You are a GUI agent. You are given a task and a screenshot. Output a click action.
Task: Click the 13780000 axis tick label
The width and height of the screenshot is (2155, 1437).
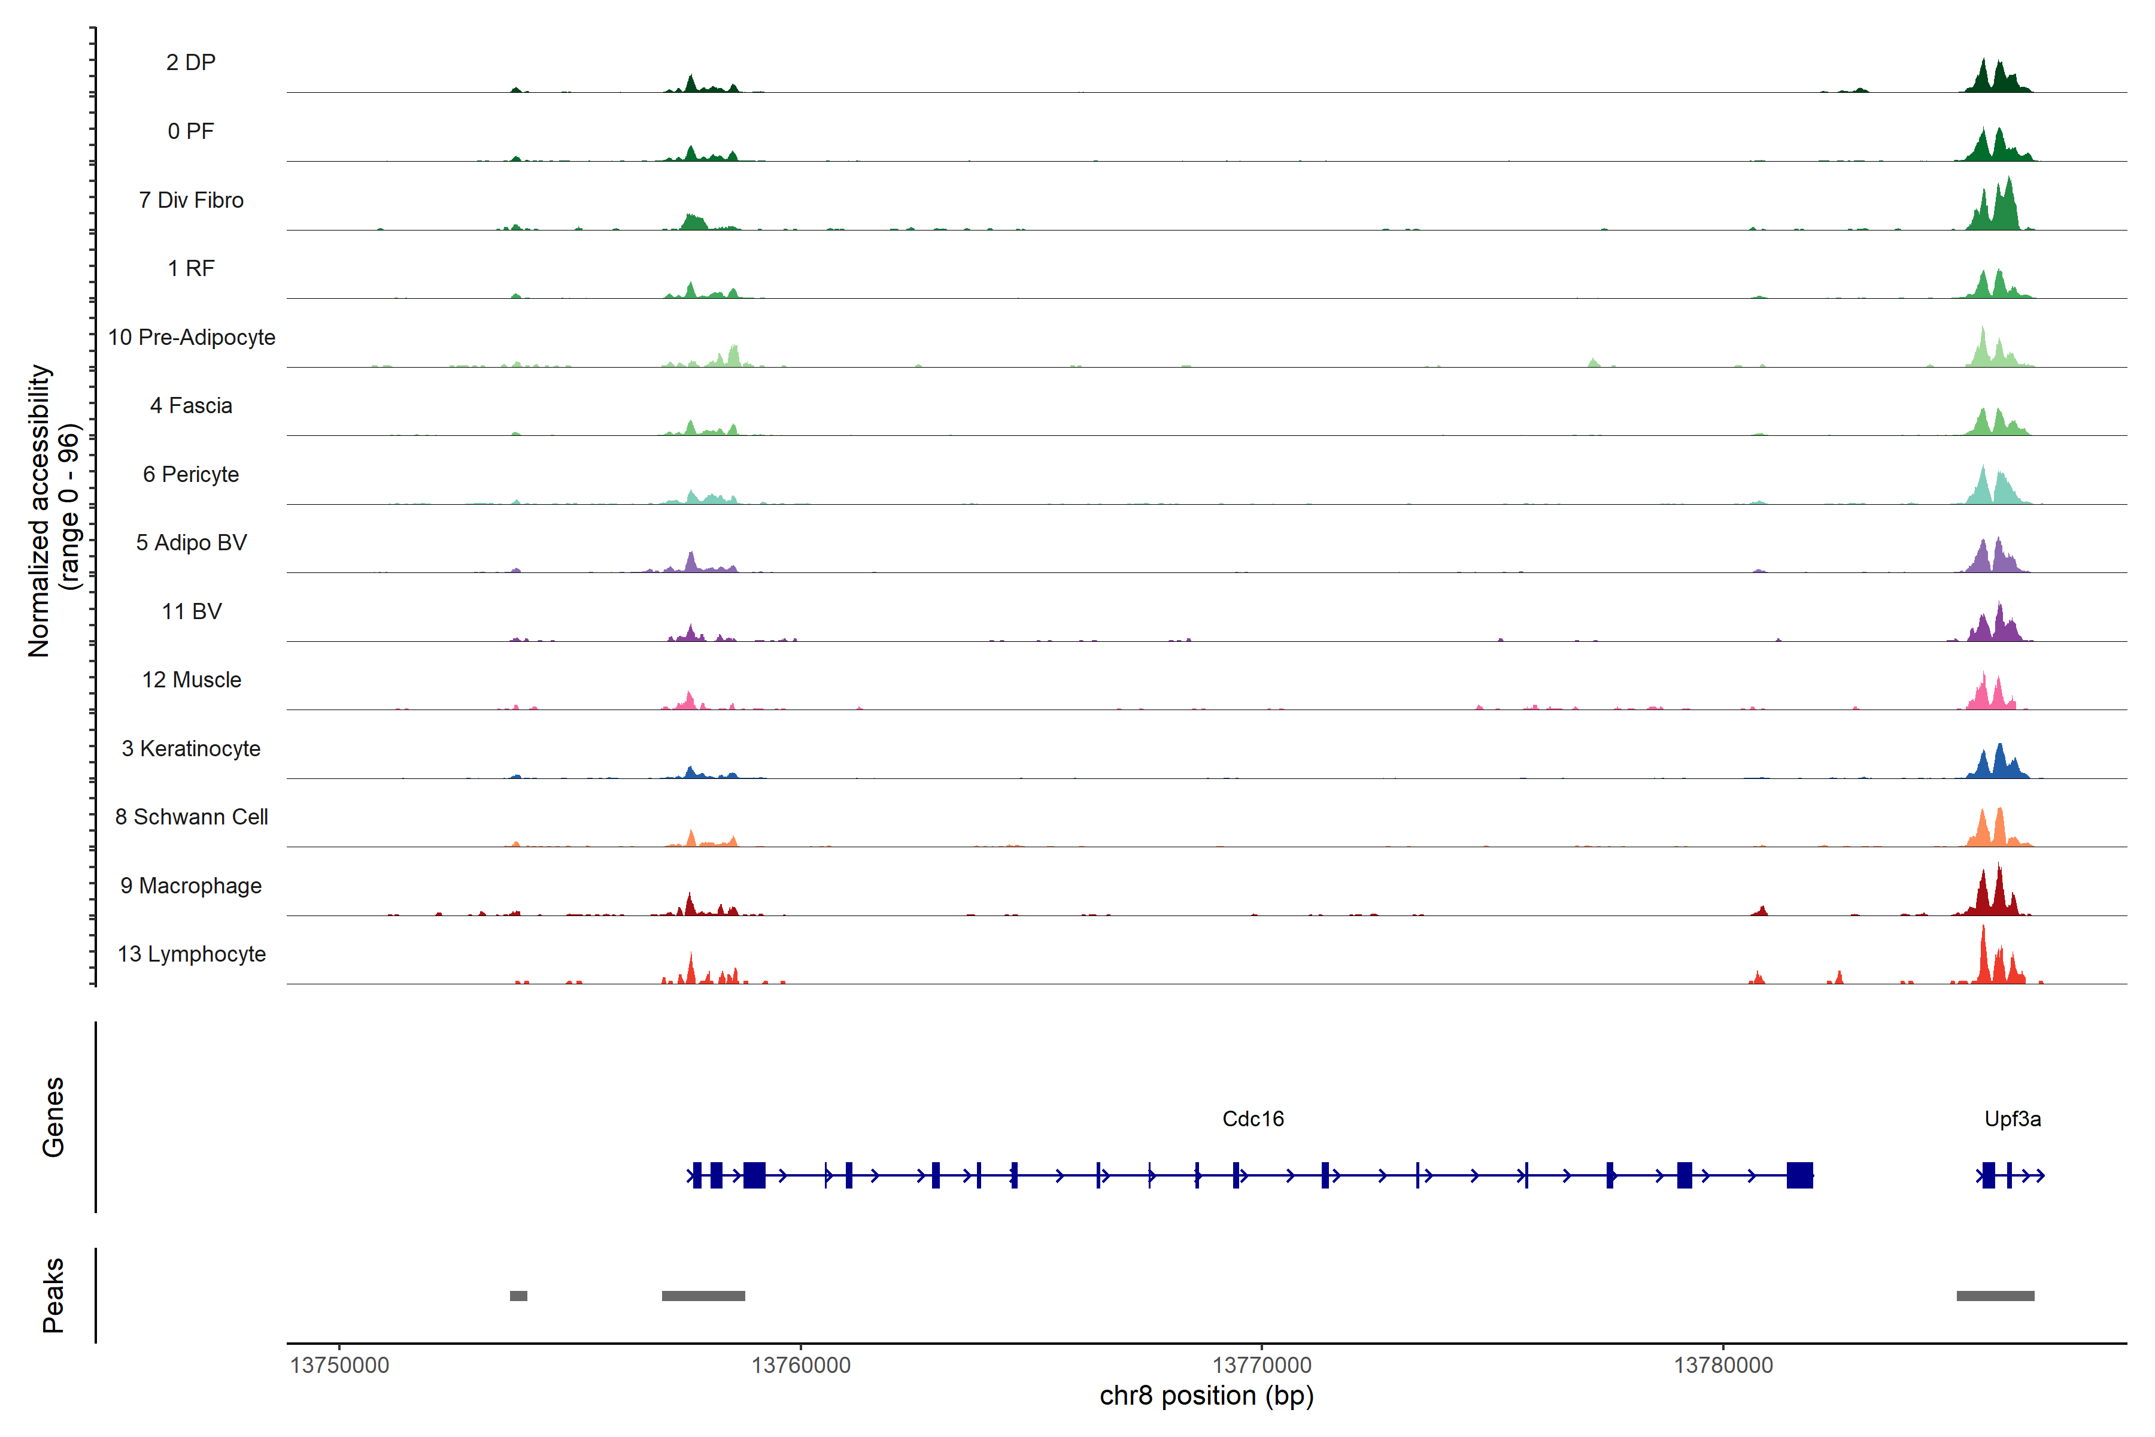pos(1723,1365)
